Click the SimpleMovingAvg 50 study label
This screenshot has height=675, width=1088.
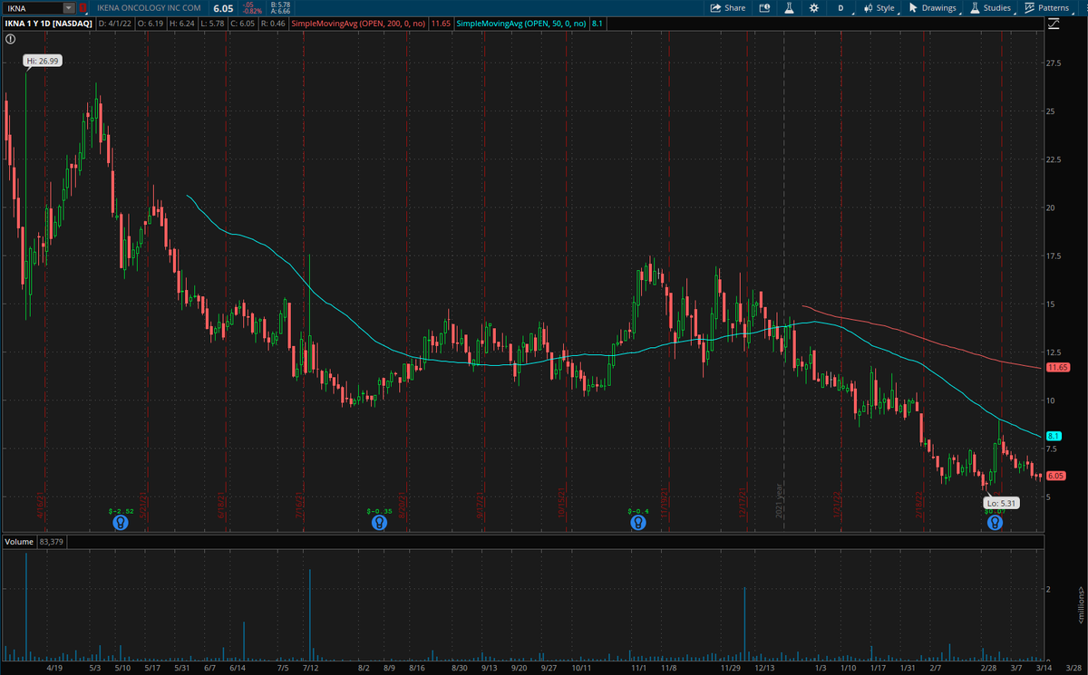521,23
